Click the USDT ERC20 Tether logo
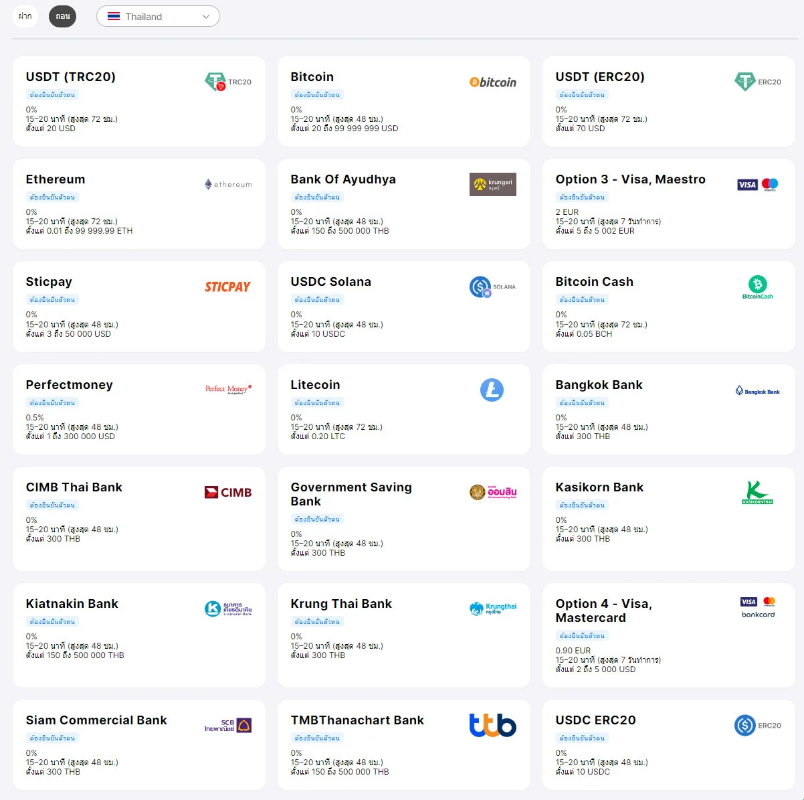This screenshot has height=800, width=804. click(x=758, y=82)
